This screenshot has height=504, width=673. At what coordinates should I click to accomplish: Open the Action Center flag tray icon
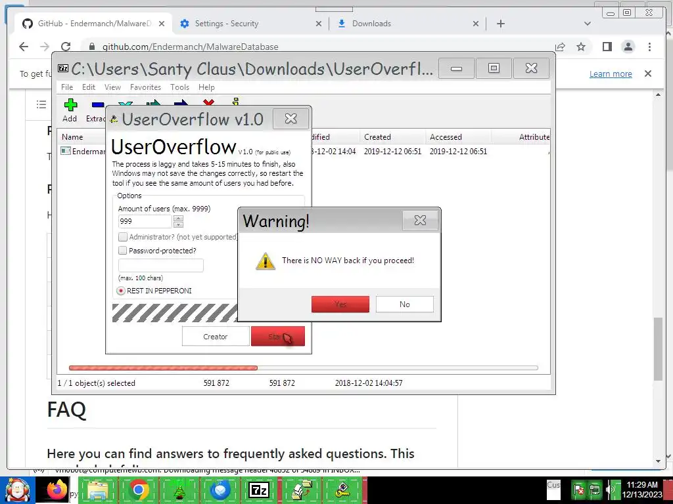coord(579,490)
